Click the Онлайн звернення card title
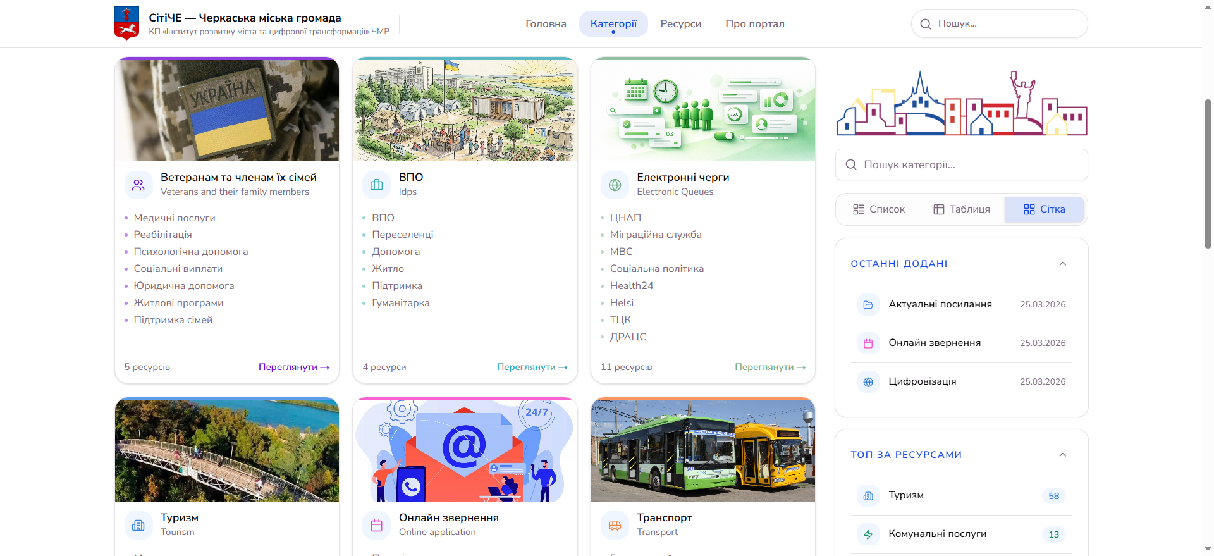This screenshot has height=556, width=1214. [449, 518]
